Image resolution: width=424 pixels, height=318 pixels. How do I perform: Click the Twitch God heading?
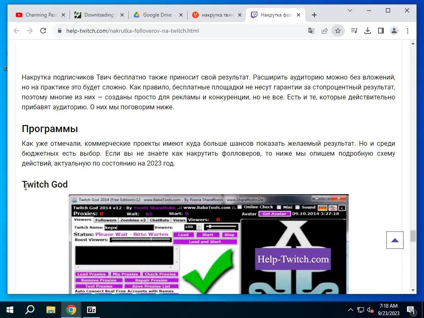(45, 184)
